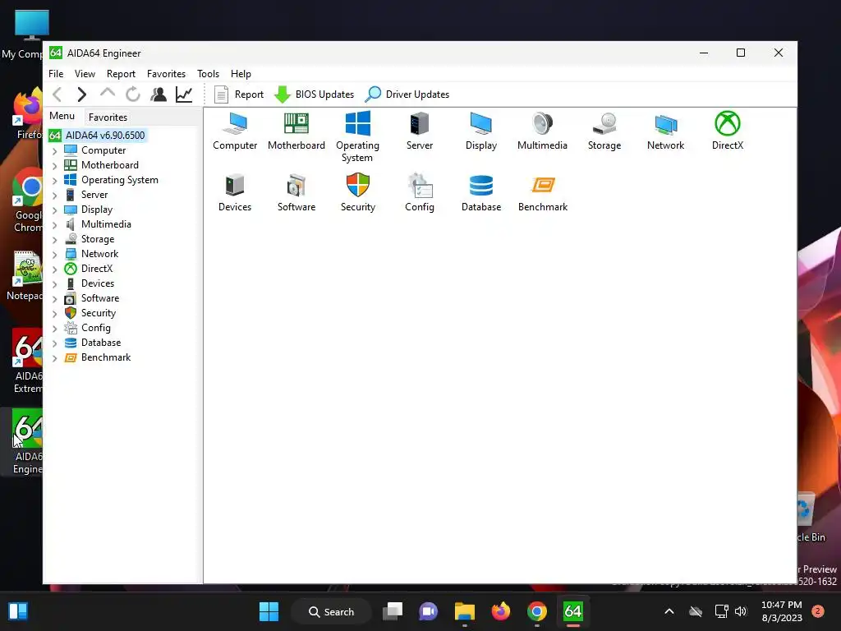This screenshot has width=841, height=631.
Task: Click the volume speaker tray icon
Action: (742, 611)
